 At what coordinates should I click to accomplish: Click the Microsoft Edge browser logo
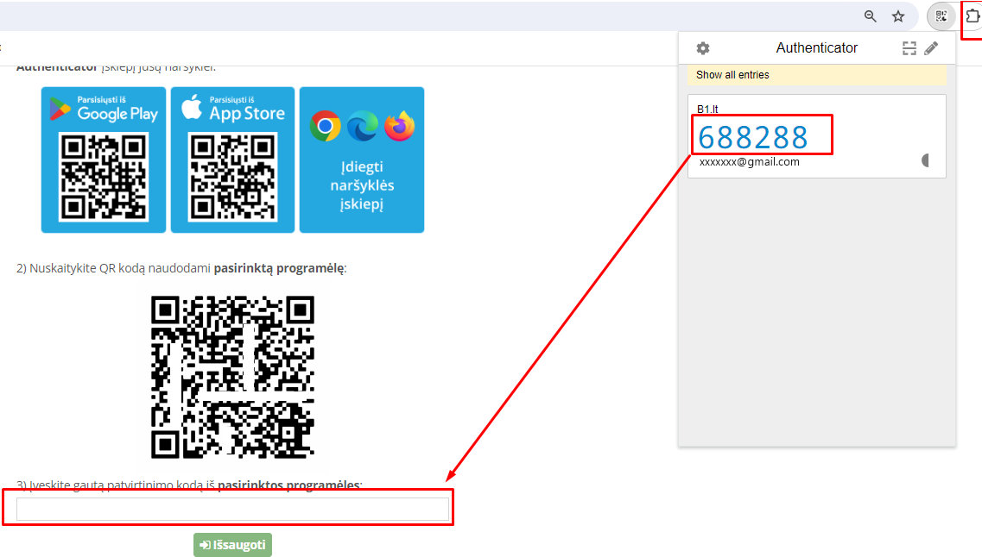(x=363, y=126)
